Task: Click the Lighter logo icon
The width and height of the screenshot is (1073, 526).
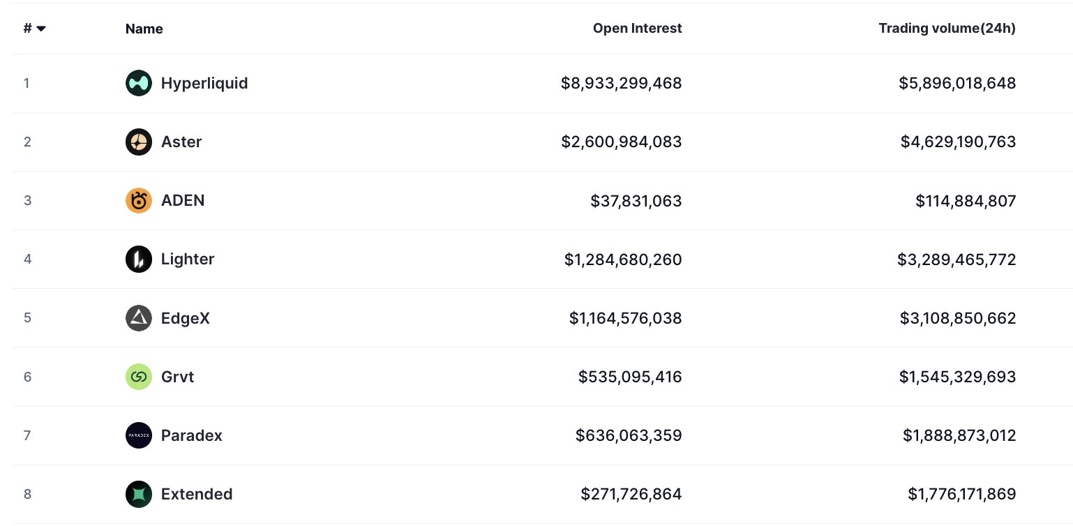Action: [139, 260]
